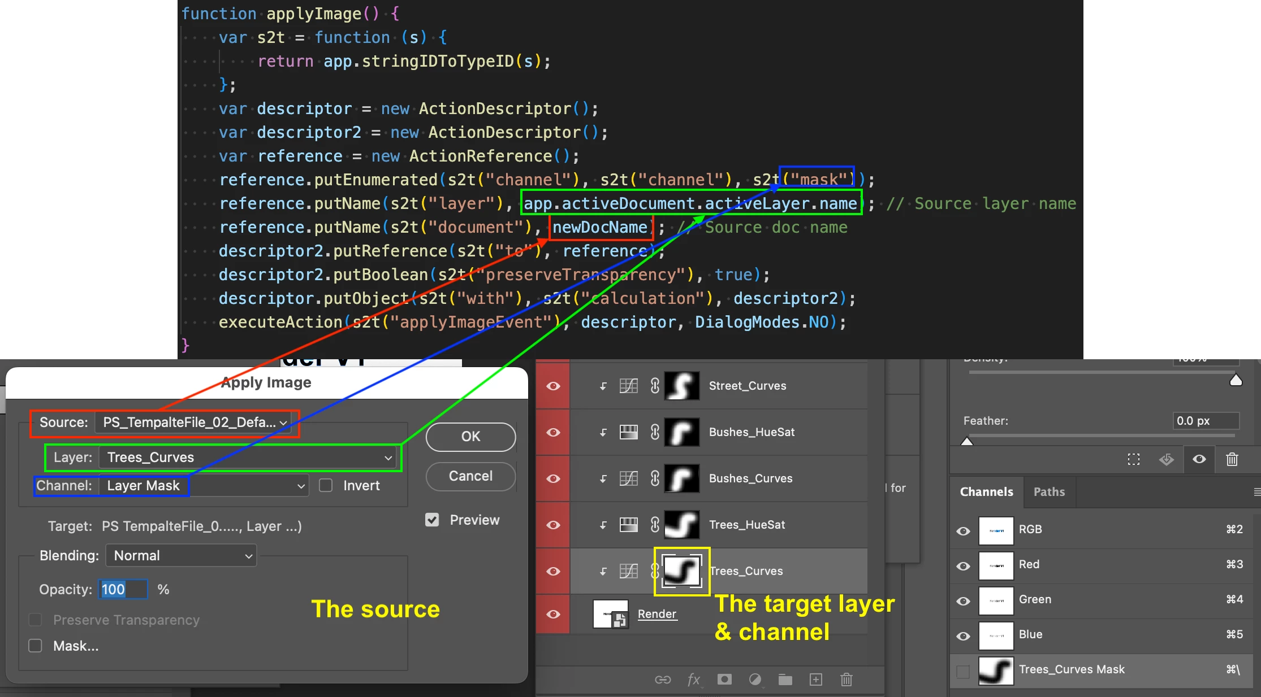Hide the Street_Curves layer
This screenshot has height=697, width=1261.
point(553,386)
